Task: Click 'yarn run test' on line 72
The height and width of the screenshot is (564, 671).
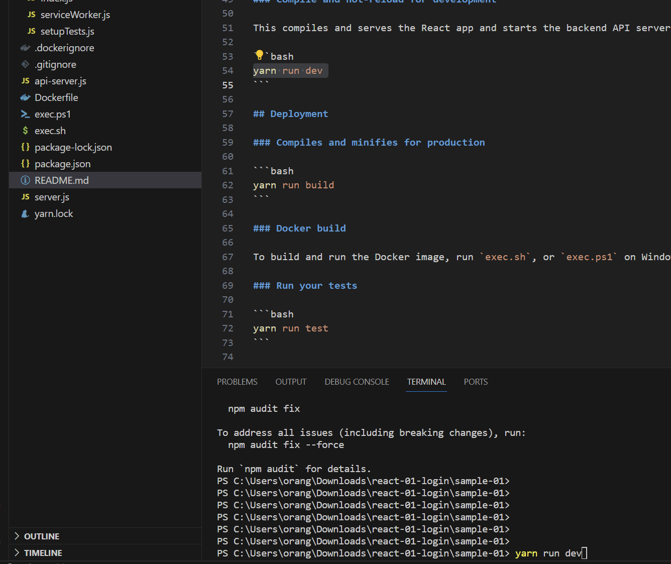Action: pyautogui.click(x=290, y=328)
